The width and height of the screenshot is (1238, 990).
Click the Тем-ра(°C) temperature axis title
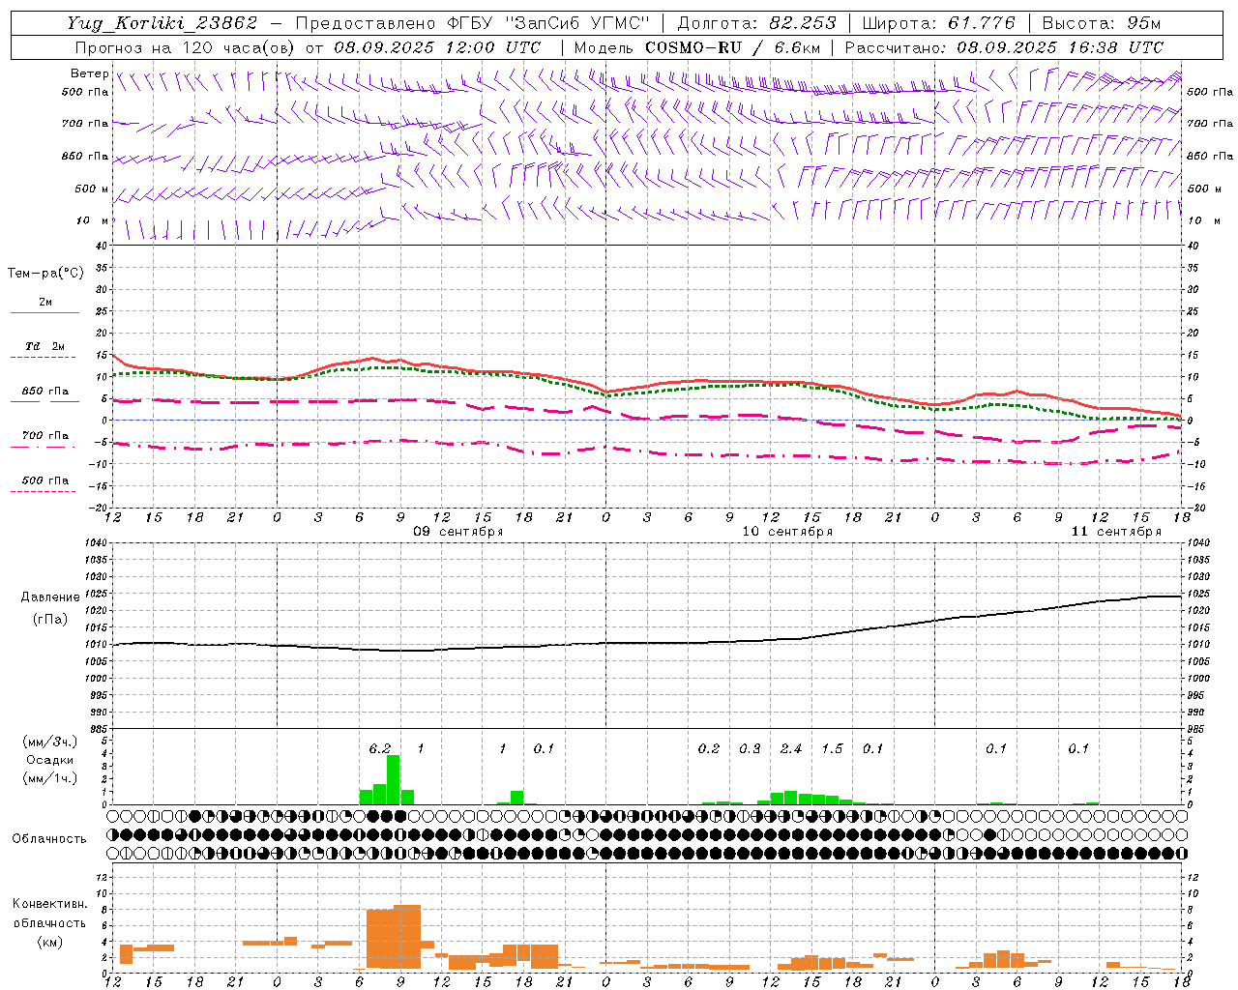click(x=45, y=274)
